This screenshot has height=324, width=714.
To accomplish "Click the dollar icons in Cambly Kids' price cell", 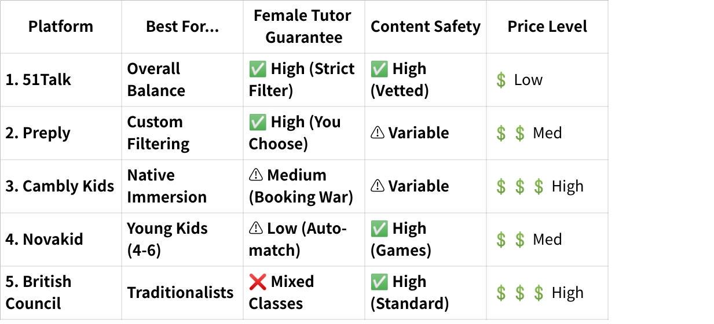I will (x=519, y=186).
